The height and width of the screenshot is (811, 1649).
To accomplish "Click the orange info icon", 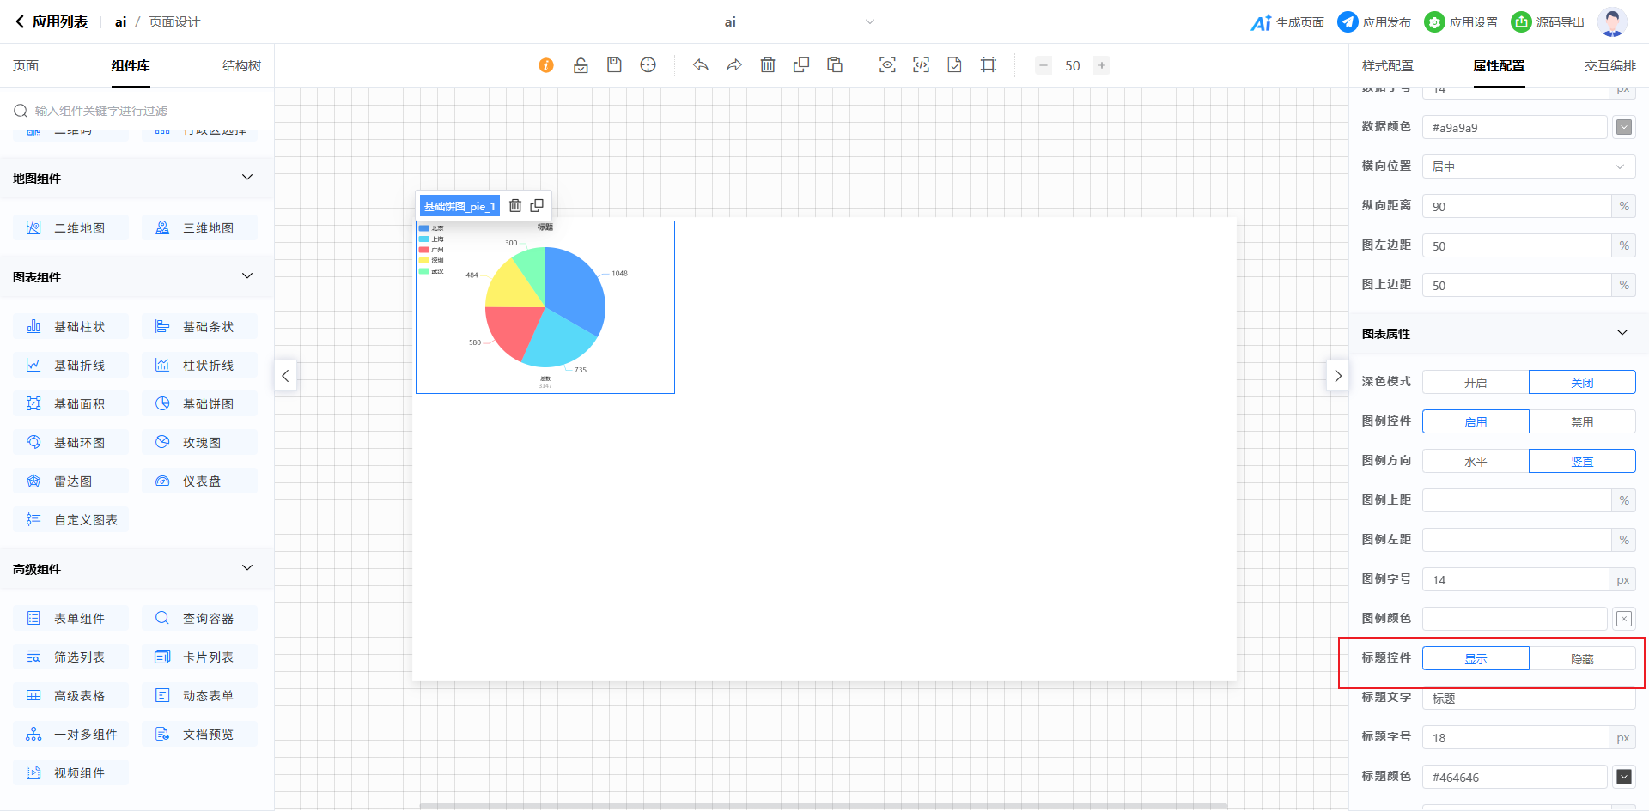I will [x=546, y=65].
